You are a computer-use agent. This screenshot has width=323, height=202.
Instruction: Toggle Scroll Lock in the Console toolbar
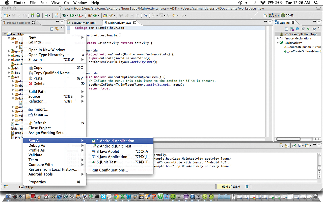pos(287,146)
